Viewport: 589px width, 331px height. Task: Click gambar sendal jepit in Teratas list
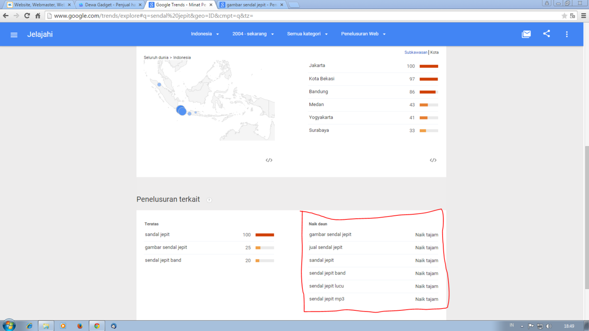tap(166, 247)
